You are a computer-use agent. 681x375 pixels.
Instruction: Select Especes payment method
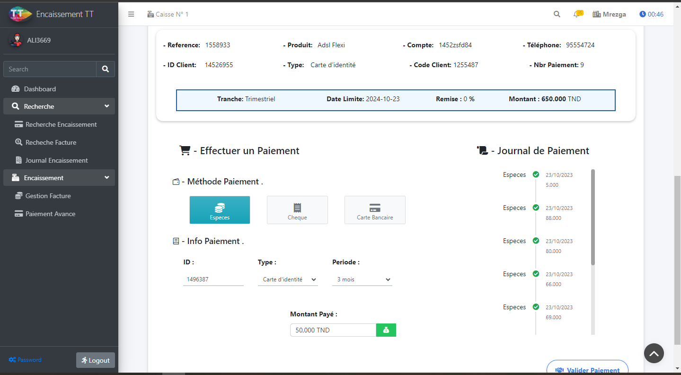coord(220,210)
